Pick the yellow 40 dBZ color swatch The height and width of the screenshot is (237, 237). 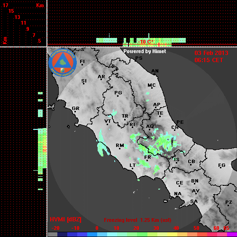[x=172, y=235]
